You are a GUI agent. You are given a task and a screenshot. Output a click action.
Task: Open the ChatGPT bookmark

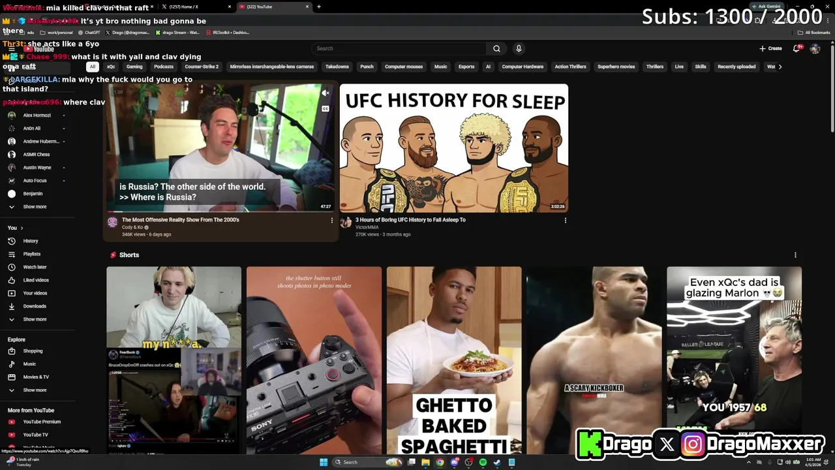(x=89, y=33)
